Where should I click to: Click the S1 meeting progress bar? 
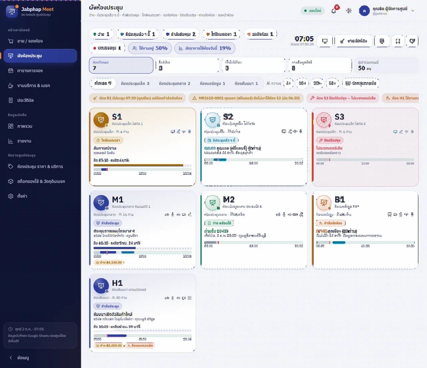pos(142,165)
